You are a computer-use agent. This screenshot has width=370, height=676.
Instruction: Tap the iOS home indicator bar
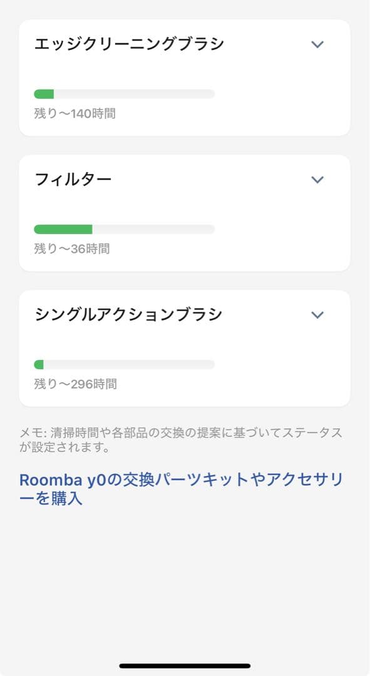click(x=185, y=666)
